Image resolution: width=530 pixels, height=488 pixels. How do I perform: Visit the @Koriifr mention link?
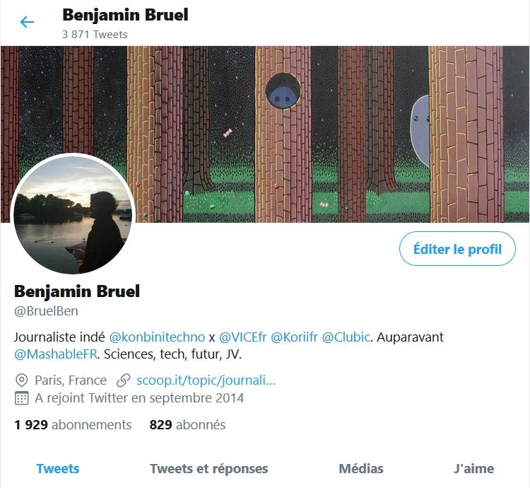click(294, 337)
